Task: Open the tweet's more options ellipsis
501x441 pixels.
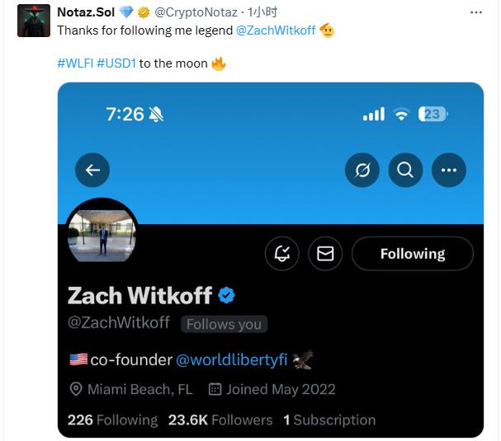Action: click(x=476, y=12)
